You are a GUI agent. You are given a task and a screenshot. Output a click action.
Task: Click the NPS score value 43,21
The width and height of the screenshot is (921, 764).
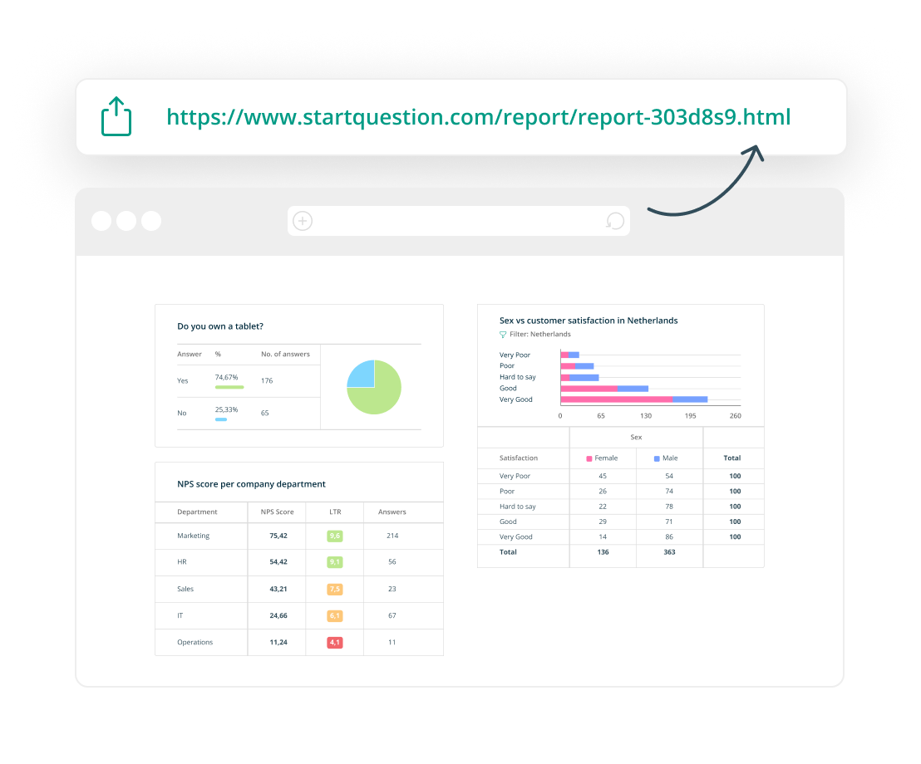[x=278, y=589]
